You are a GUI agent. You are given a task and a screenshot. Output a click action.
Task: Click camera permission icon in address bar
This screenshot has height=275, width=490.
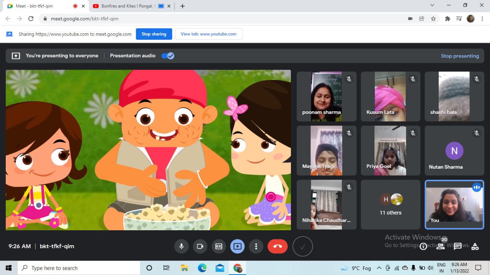tap(410, 18)
